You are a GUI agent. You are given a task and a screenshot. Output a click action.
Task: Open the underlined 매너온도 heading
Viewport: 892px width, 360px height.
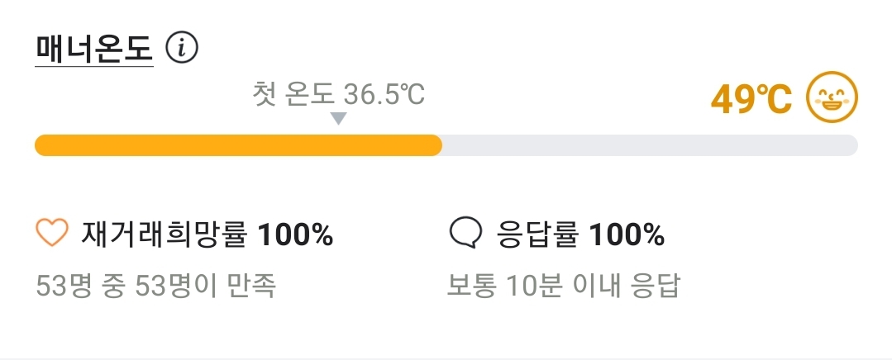(x=94, y=49)
